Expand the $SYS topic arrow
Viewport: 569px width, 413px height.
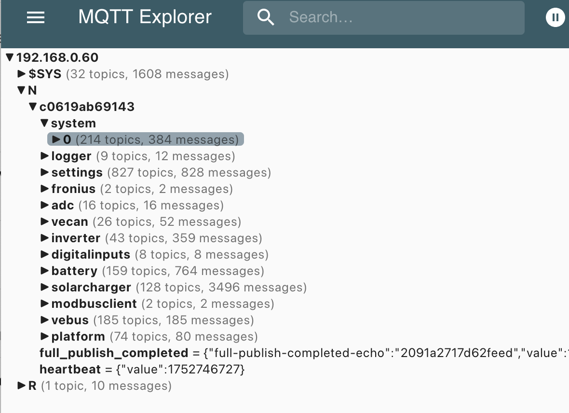pyautogui.click(x=22, y=74)
